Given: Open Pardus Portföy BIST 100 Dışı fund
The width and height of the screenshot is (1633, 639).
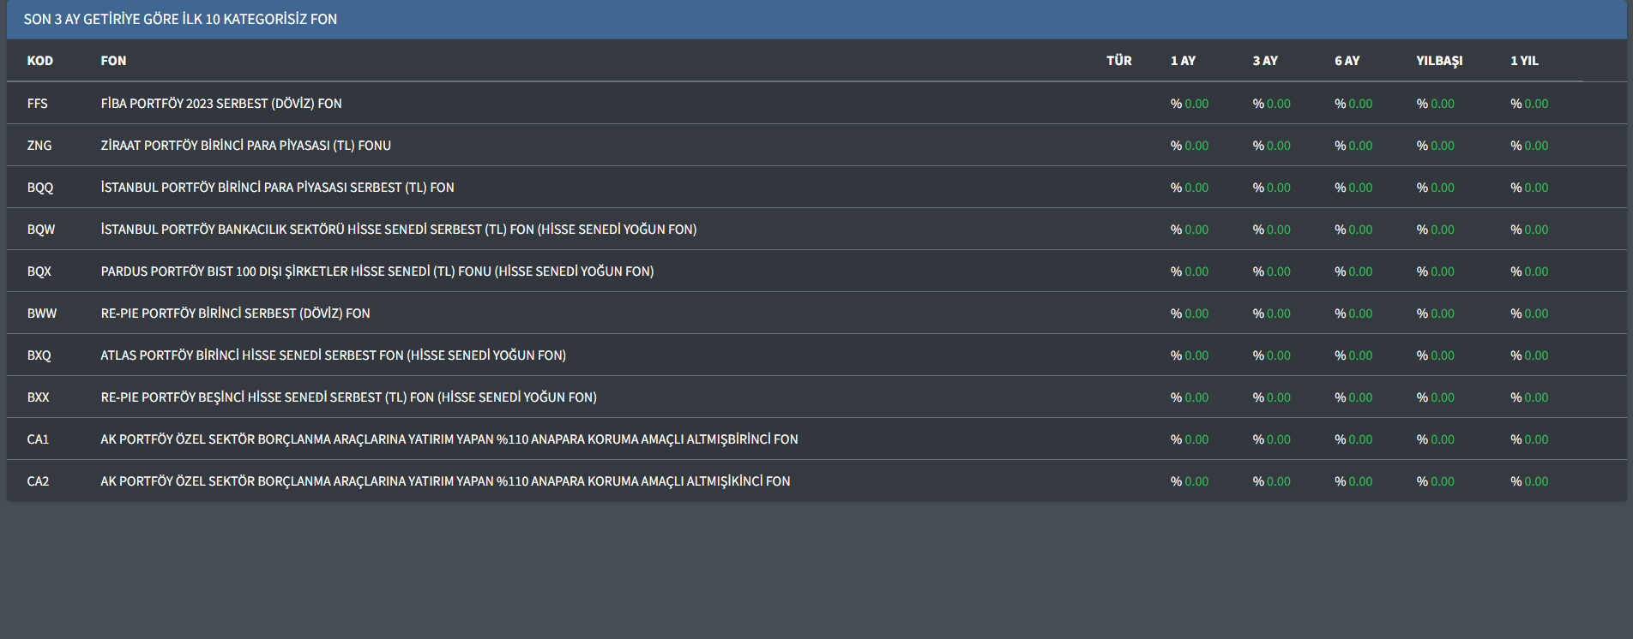Looking at the screenshot, I should coord(377,272).
